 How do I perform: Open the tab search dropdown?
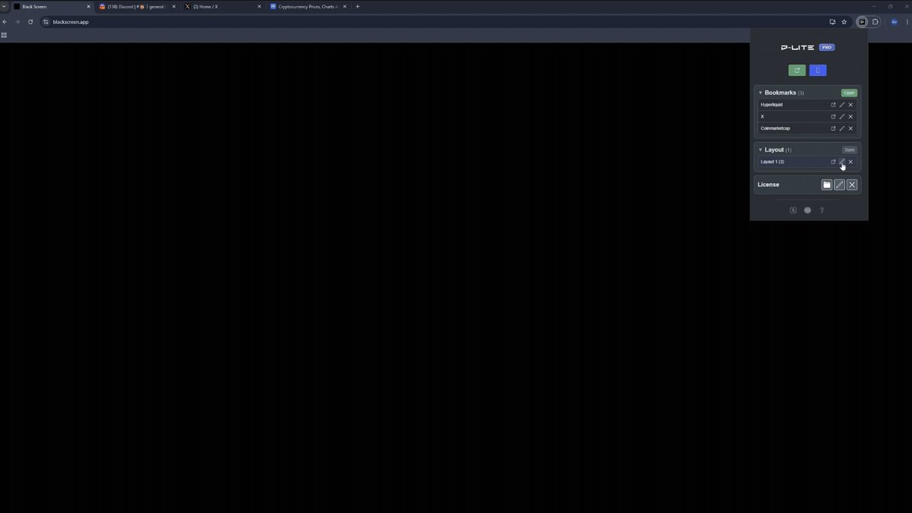coord(5,6)
